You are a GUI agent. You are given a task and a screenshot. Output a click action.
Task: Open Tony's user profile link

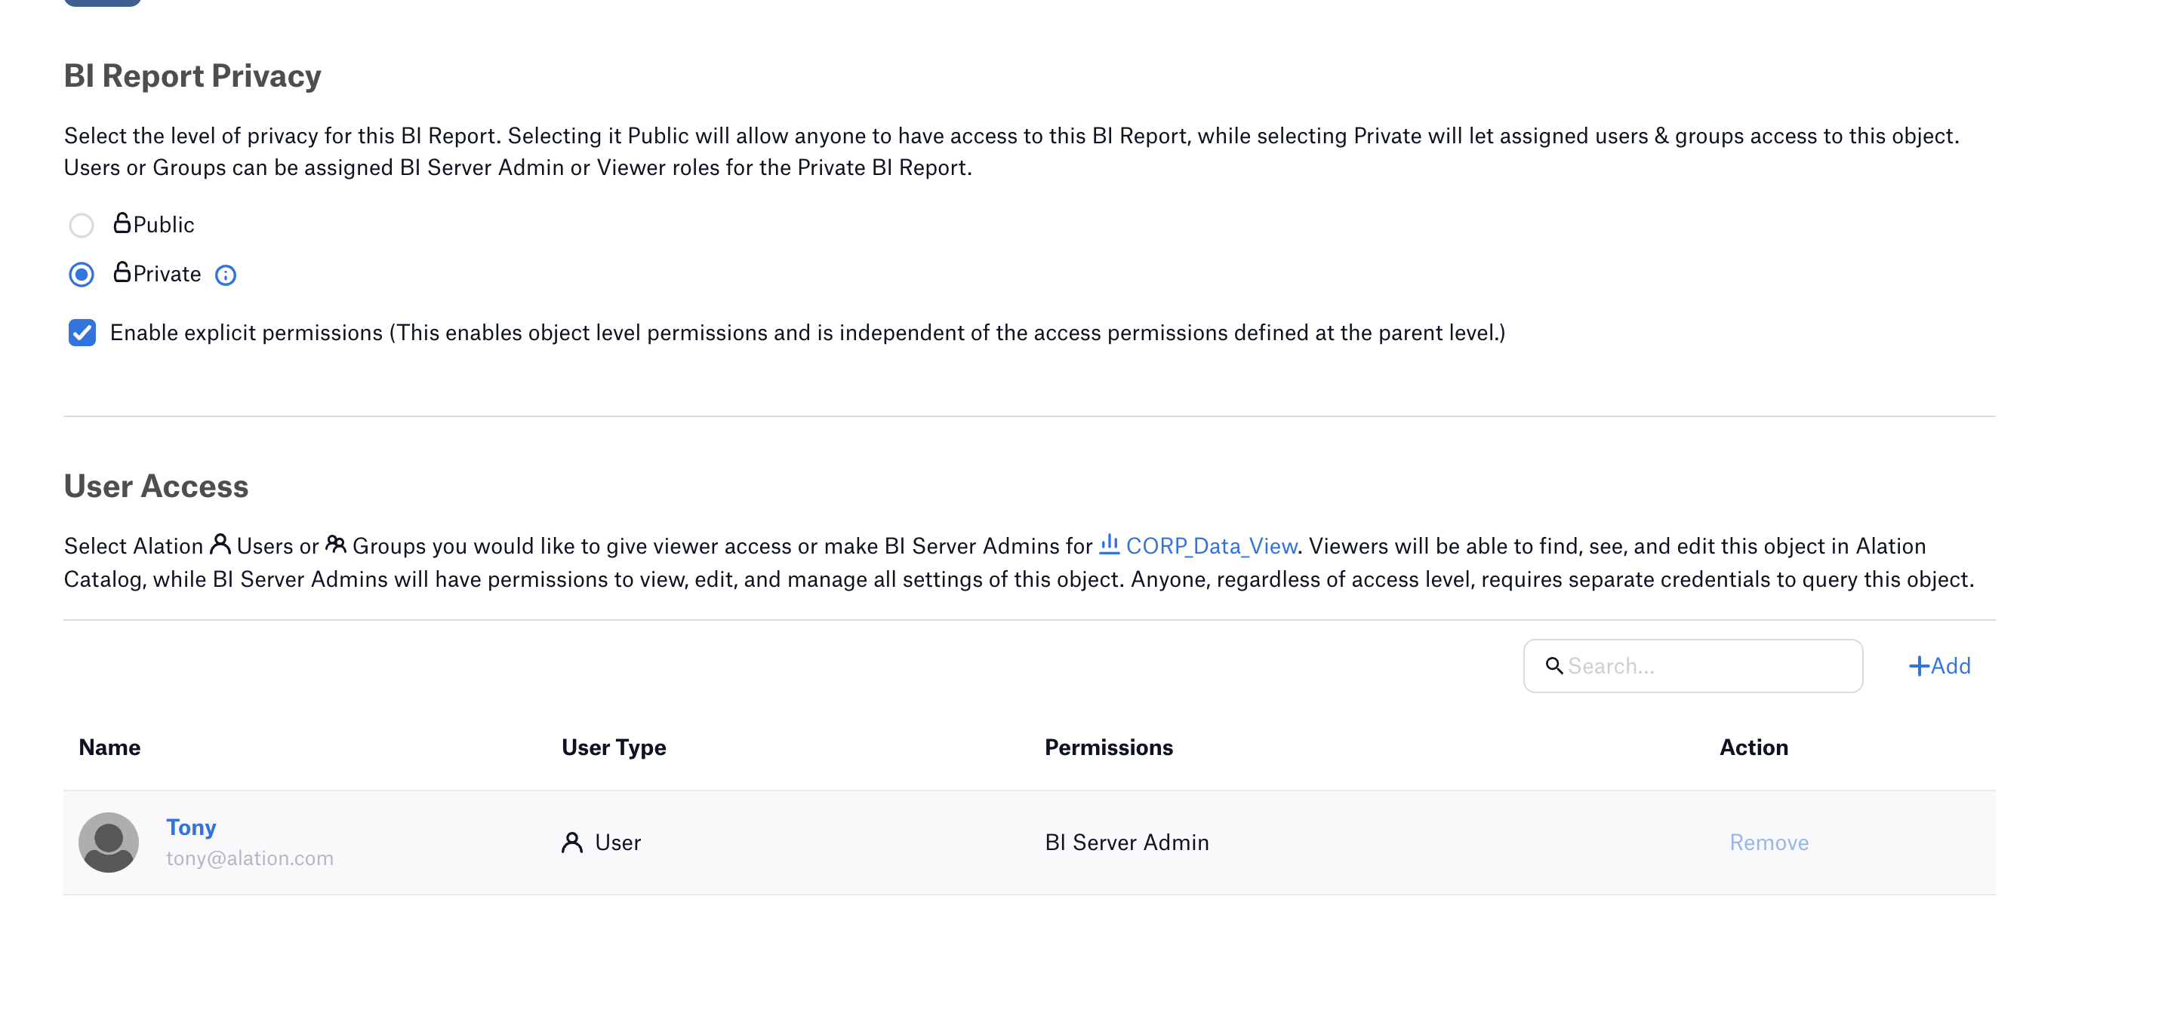(191, 827)
